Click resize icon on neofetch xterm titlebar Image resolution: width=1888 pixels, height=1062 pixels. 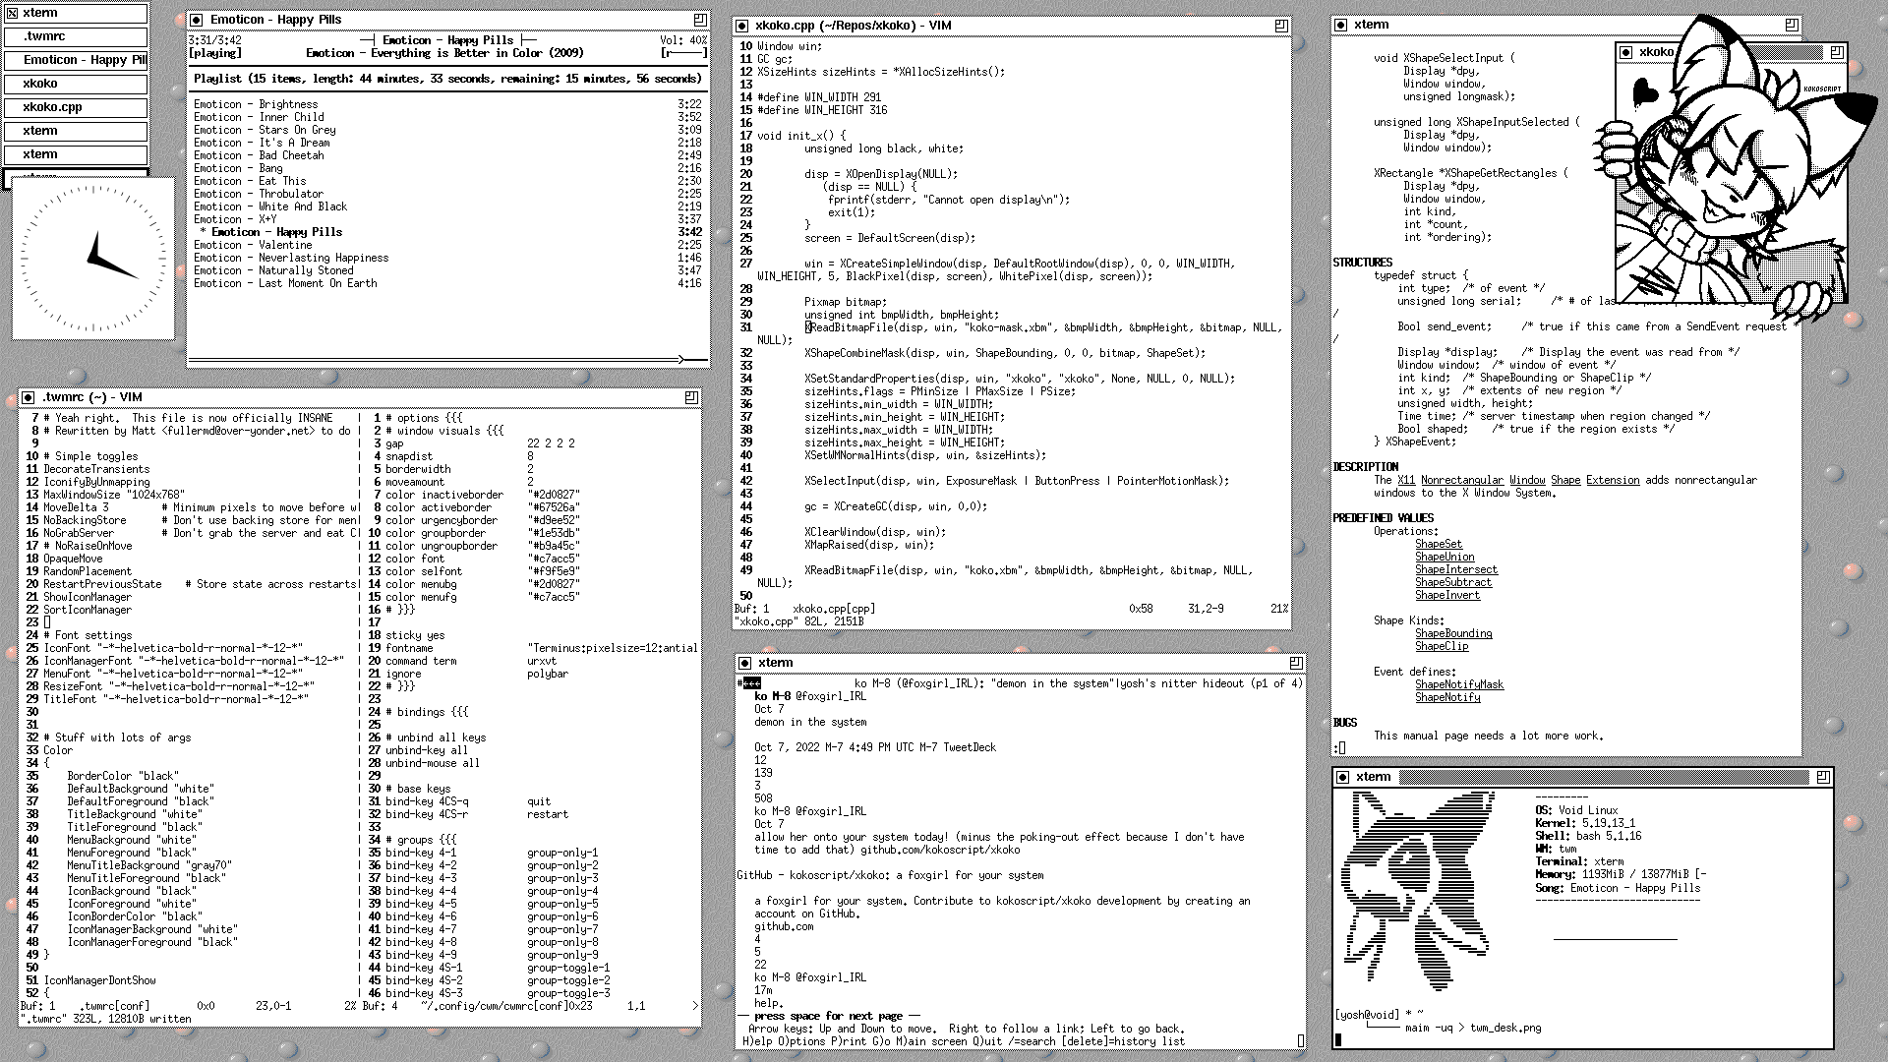pos(1823,777)
